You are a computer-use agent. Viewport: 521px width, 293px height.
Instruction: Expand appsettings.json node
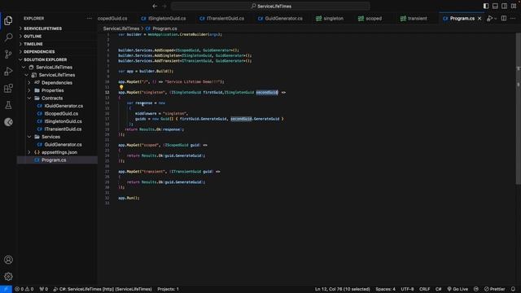(29, 152)
